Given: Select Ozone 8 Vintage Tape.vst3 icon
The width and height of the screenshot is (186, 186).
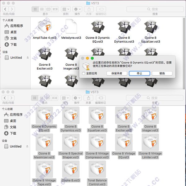Looking at the screenshot, I should click(44, 169).
